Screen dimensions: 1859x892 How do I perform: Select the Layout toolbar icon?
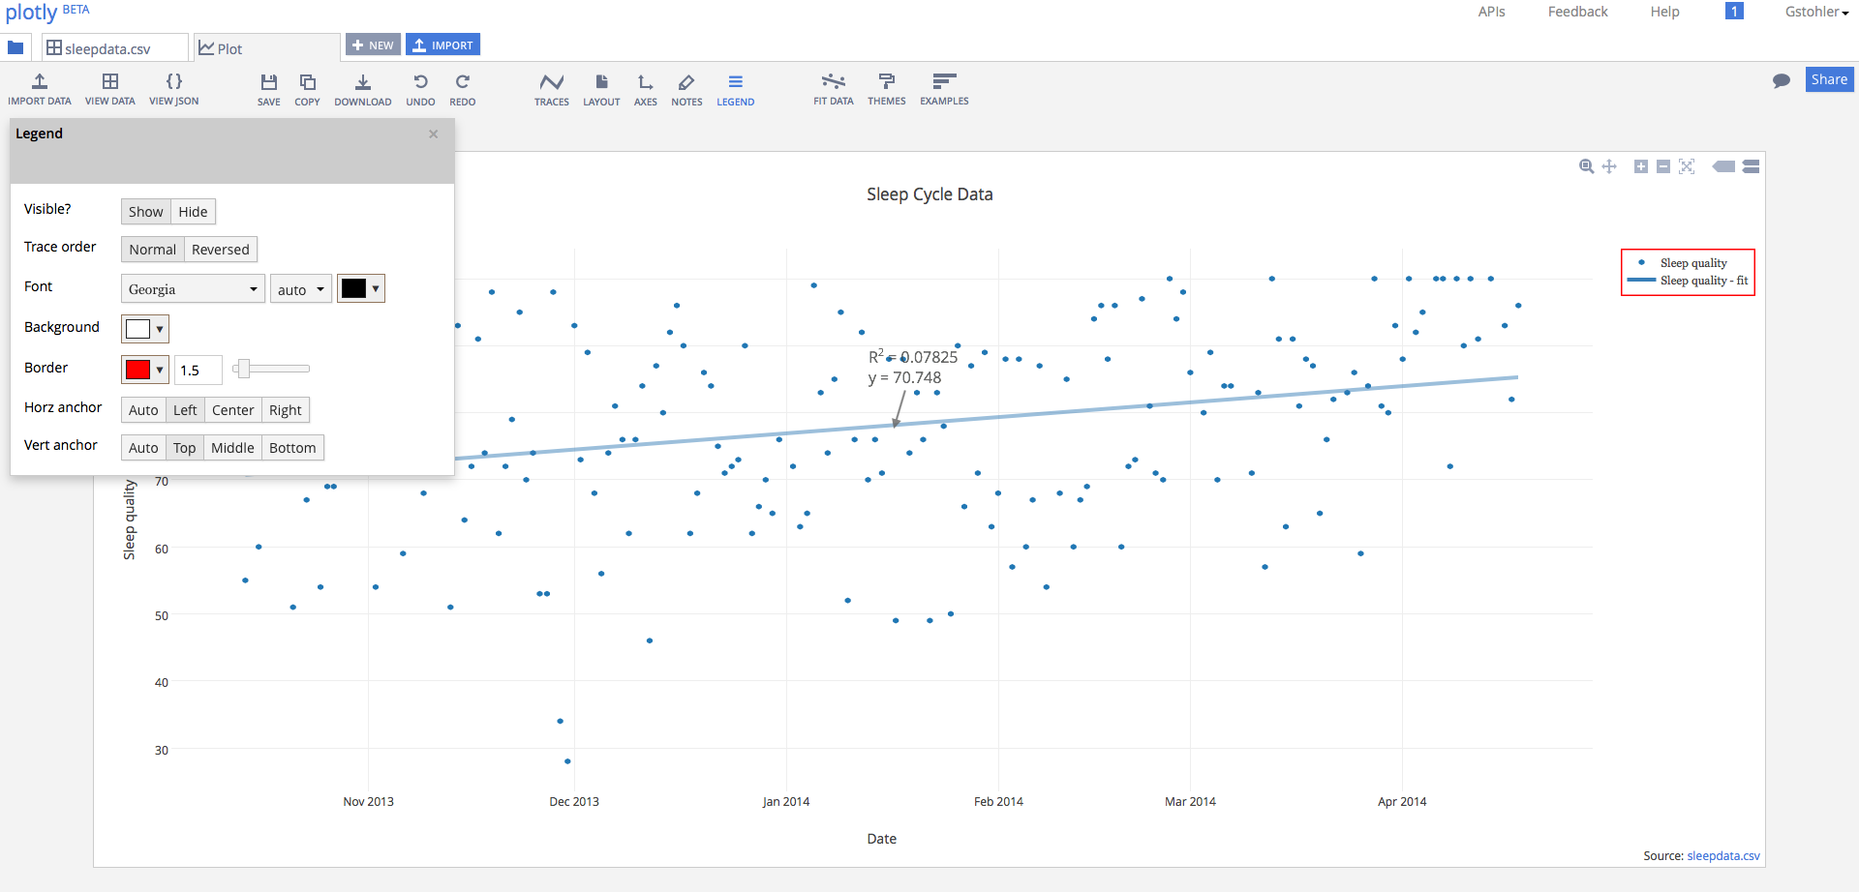point(601,89)
